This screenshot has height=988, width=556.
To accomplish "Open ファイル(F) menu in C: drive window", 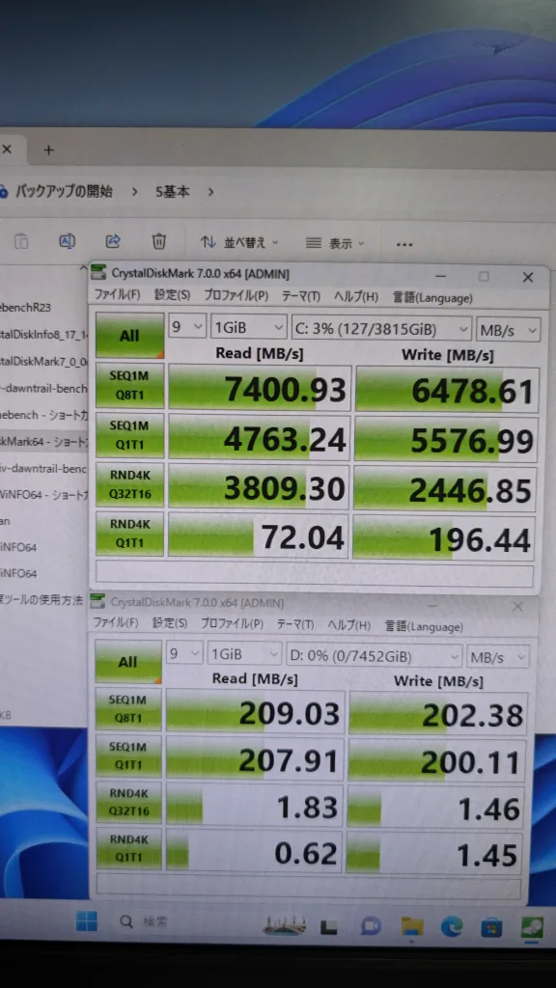I will coord(117,295).
